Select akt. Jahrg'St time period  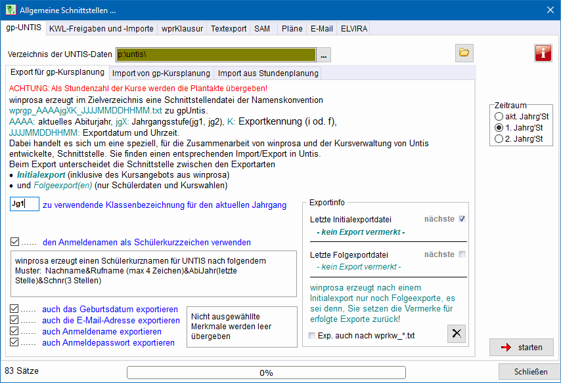coord(499,116)
